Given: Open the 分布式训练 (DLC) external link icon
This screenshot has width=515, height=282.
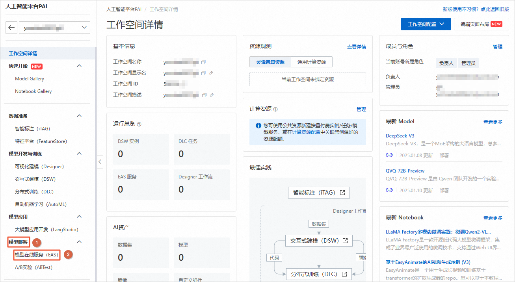Looking at the screenshot, I should pyautogui.click(x=344, y=274).
